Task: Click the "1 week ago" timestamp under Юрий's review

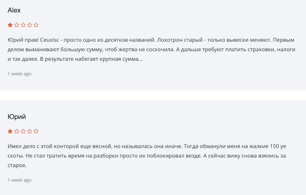Action: (x=20, y=180)
